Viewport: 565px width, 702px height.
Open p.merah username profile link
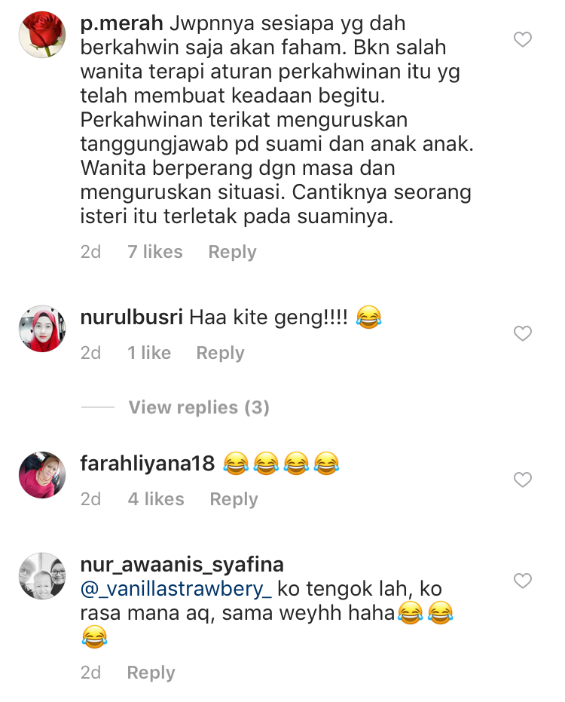(x=121, y=23)
